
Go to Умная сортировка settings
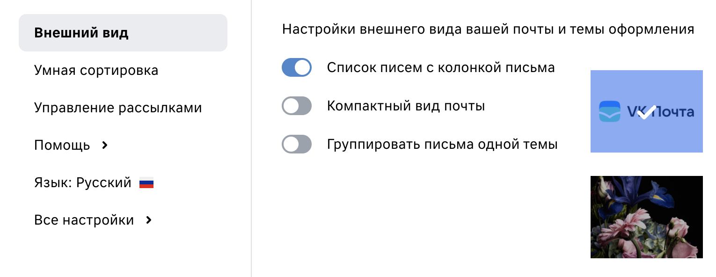[x=96, y=71]
